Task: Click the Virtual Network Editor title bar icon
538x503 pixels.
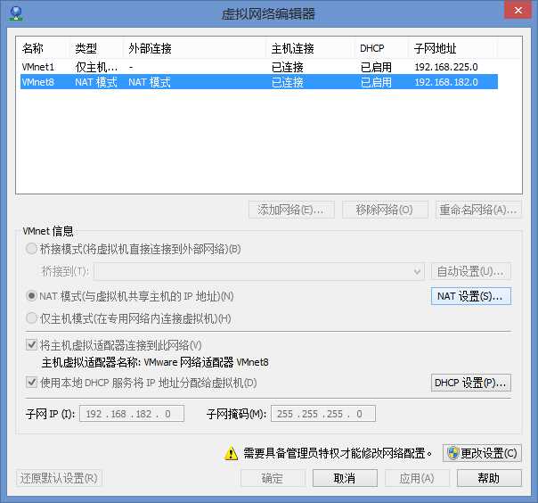Action: 16,12
